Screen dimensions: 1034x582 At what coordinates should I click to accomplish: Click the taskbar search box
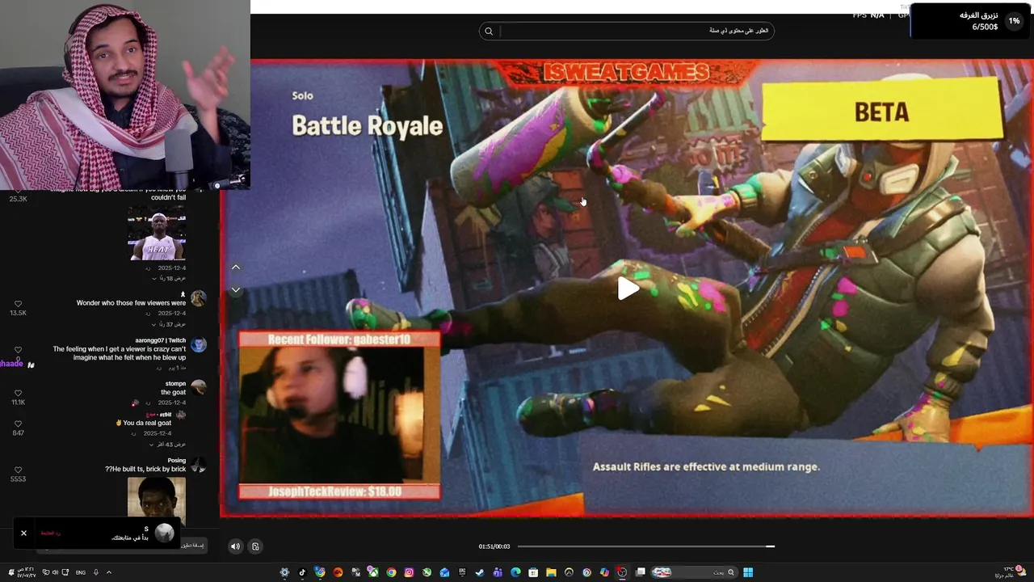(696, 572)
